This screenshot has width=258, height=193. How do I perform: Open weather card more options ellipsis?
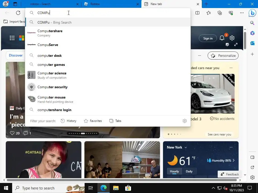pyautogui.click(x=231, y=147)
